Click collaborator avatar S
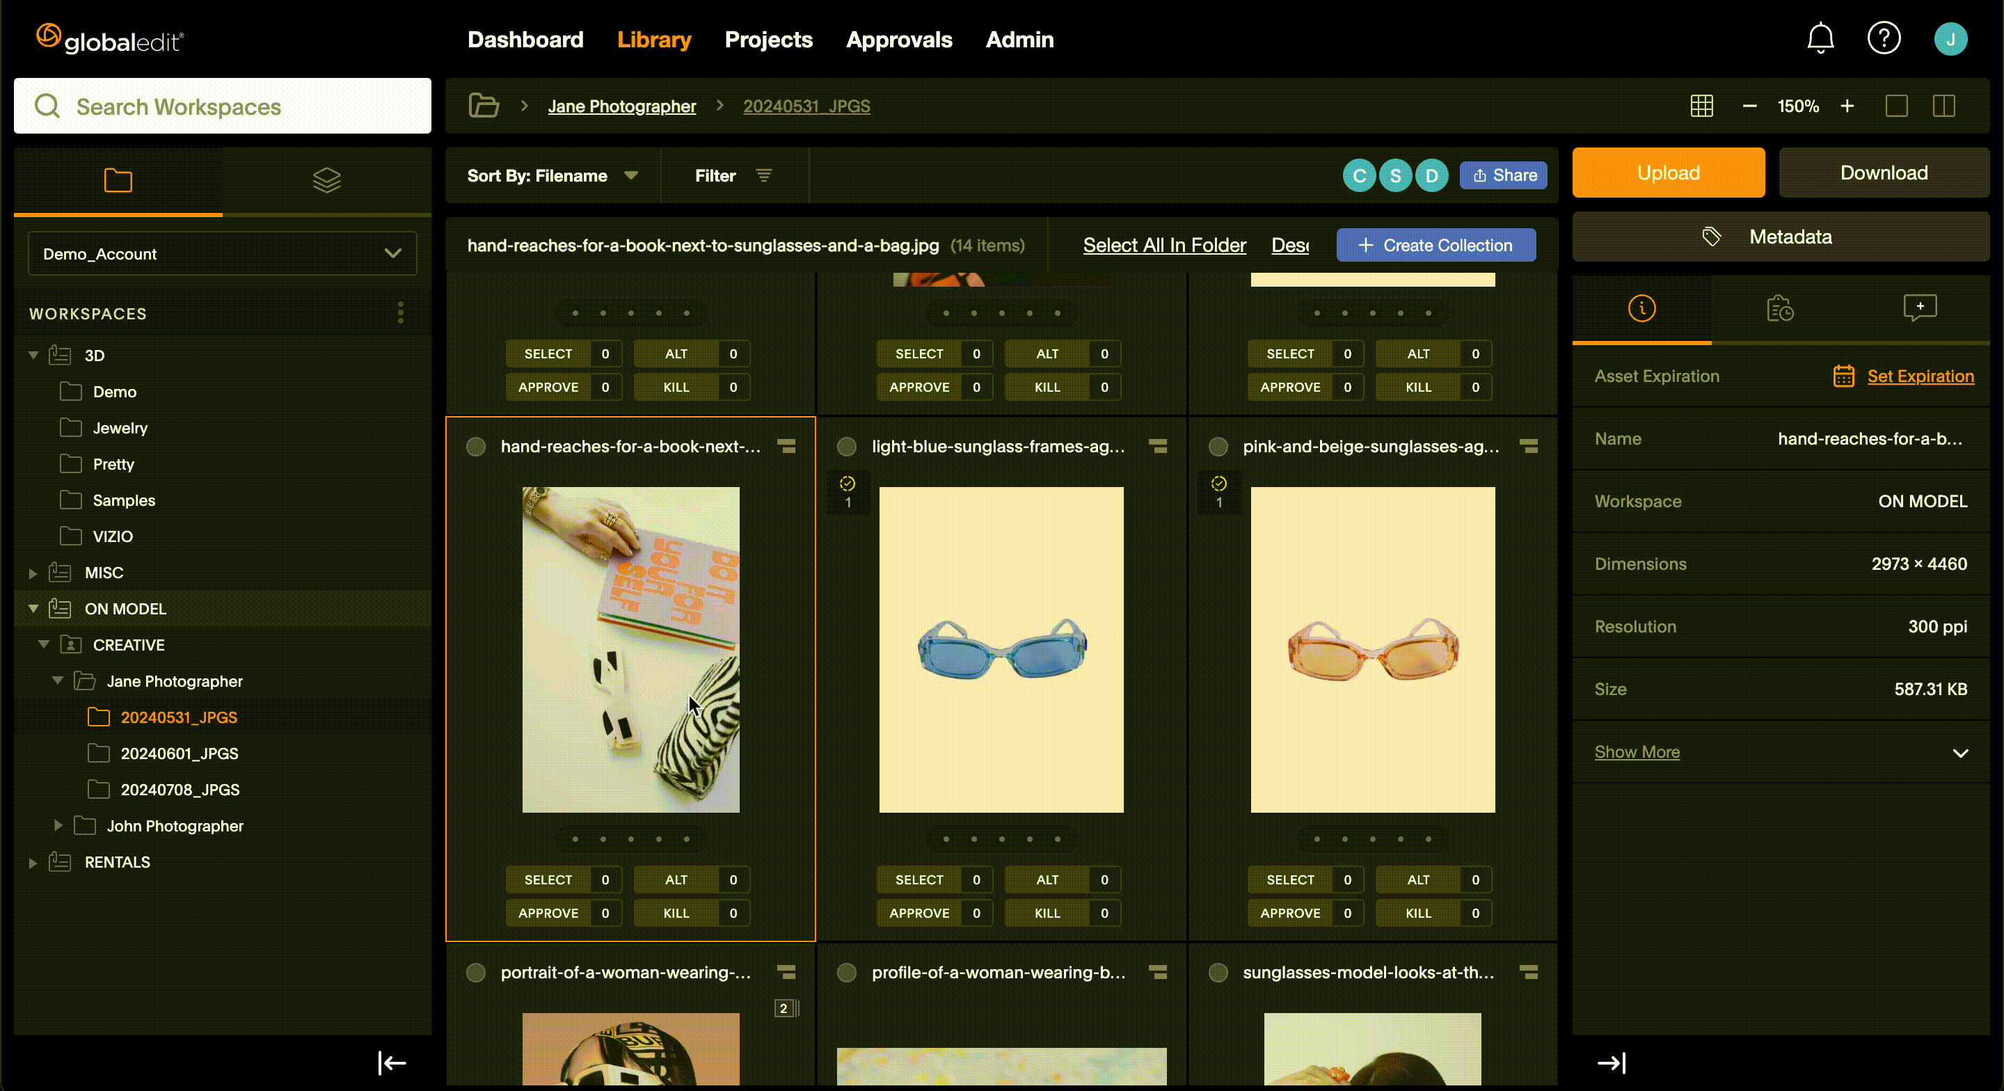The width and height of the screenshot is (2004, 1091). (1396, 176)
